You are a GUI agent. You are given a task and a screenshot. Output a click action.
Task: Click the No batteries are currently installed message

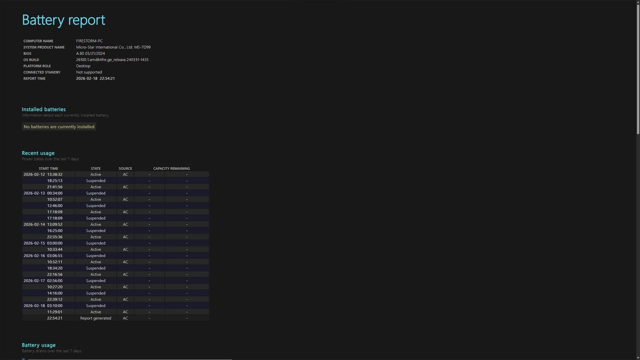coord(59,127)
